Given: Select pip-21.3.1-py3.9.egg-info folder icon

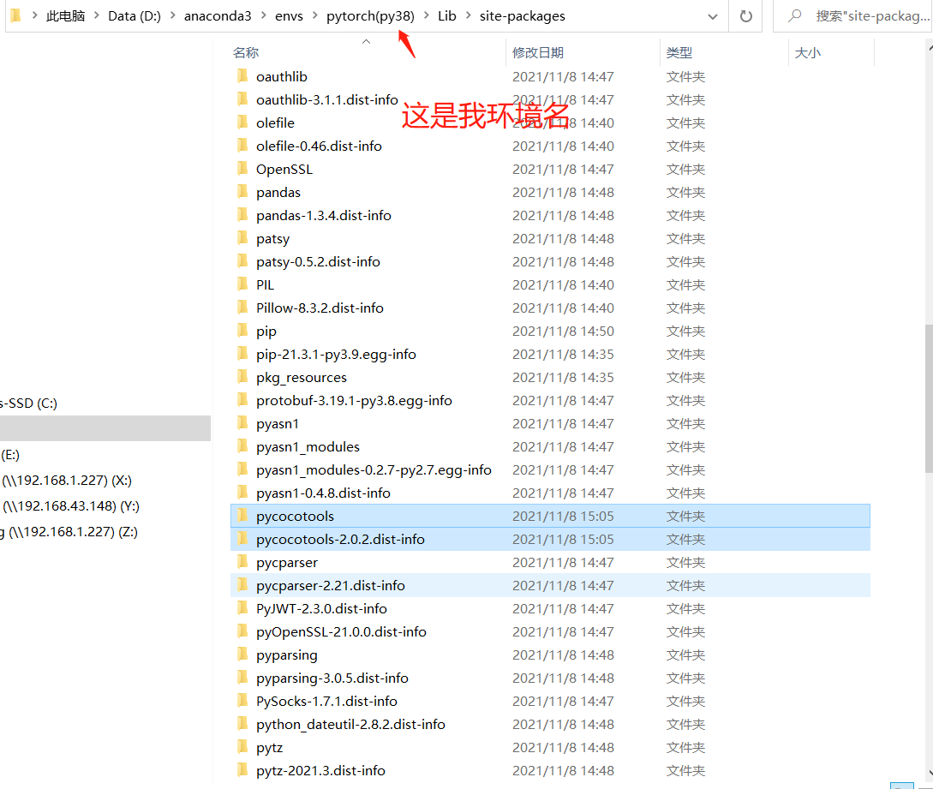Looking at the screenshot, I should [242, 354].
